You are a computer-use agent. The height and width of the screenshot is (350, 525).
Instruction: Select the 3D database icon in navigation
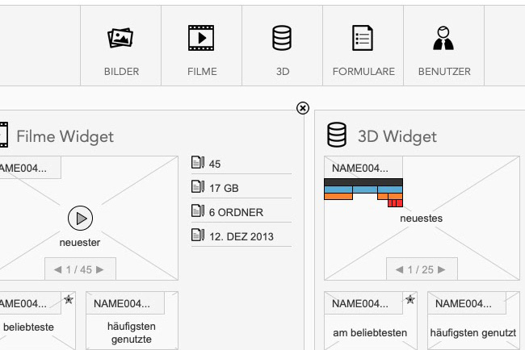[x=282, y=39]
